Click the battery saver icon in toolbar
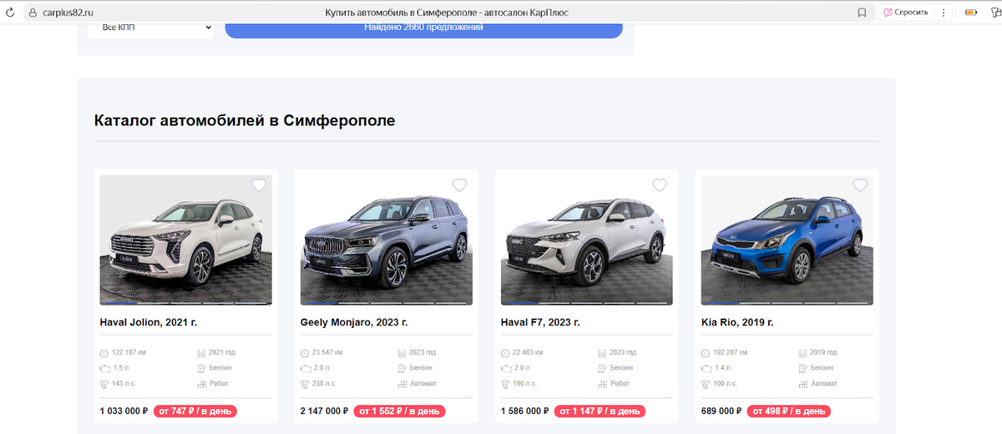The height and width of the screenshot is (434, 1002). coord(971,13)
